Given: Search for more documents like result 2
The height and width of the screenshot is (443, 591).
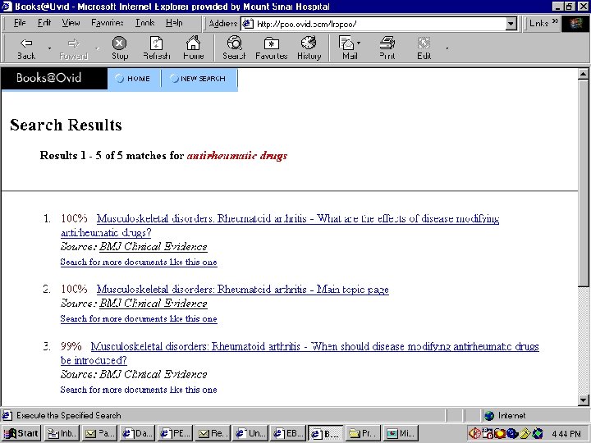Looking at the screenshot, I should pyautogui.click(x=139, y=318).
